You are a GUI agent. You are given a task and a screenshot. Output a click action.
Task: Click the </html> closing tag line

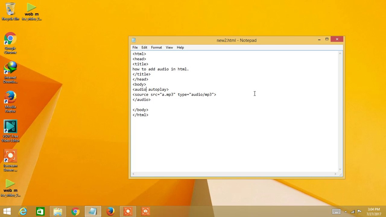(x=141, y=115)
